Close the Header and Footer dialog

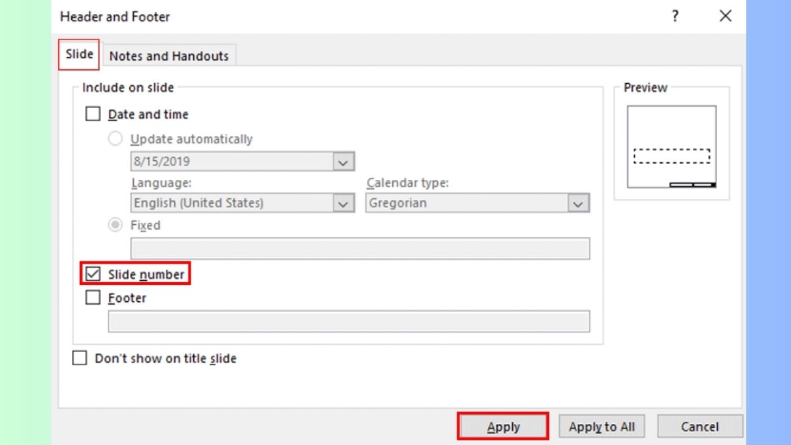[x=725, y=16]
